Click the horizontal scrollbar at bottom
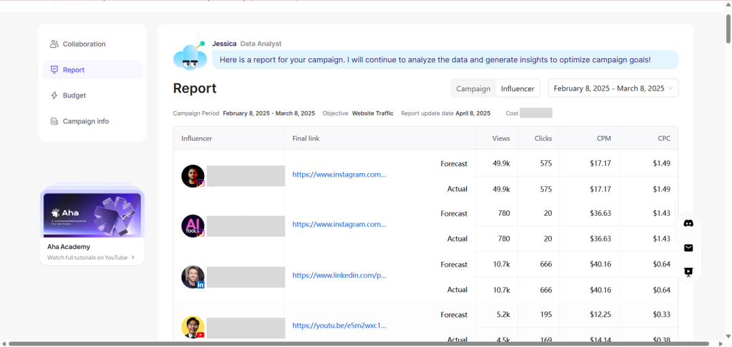 click(359, 344)
